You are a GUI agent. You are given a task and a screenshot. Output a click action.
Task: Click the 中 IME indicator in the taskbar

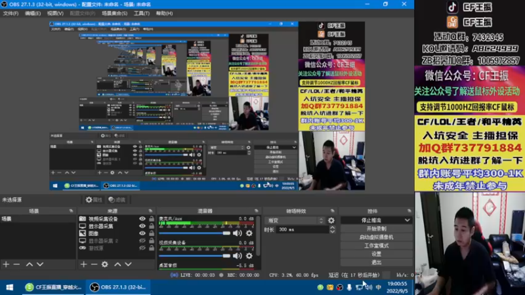[379, 287]
